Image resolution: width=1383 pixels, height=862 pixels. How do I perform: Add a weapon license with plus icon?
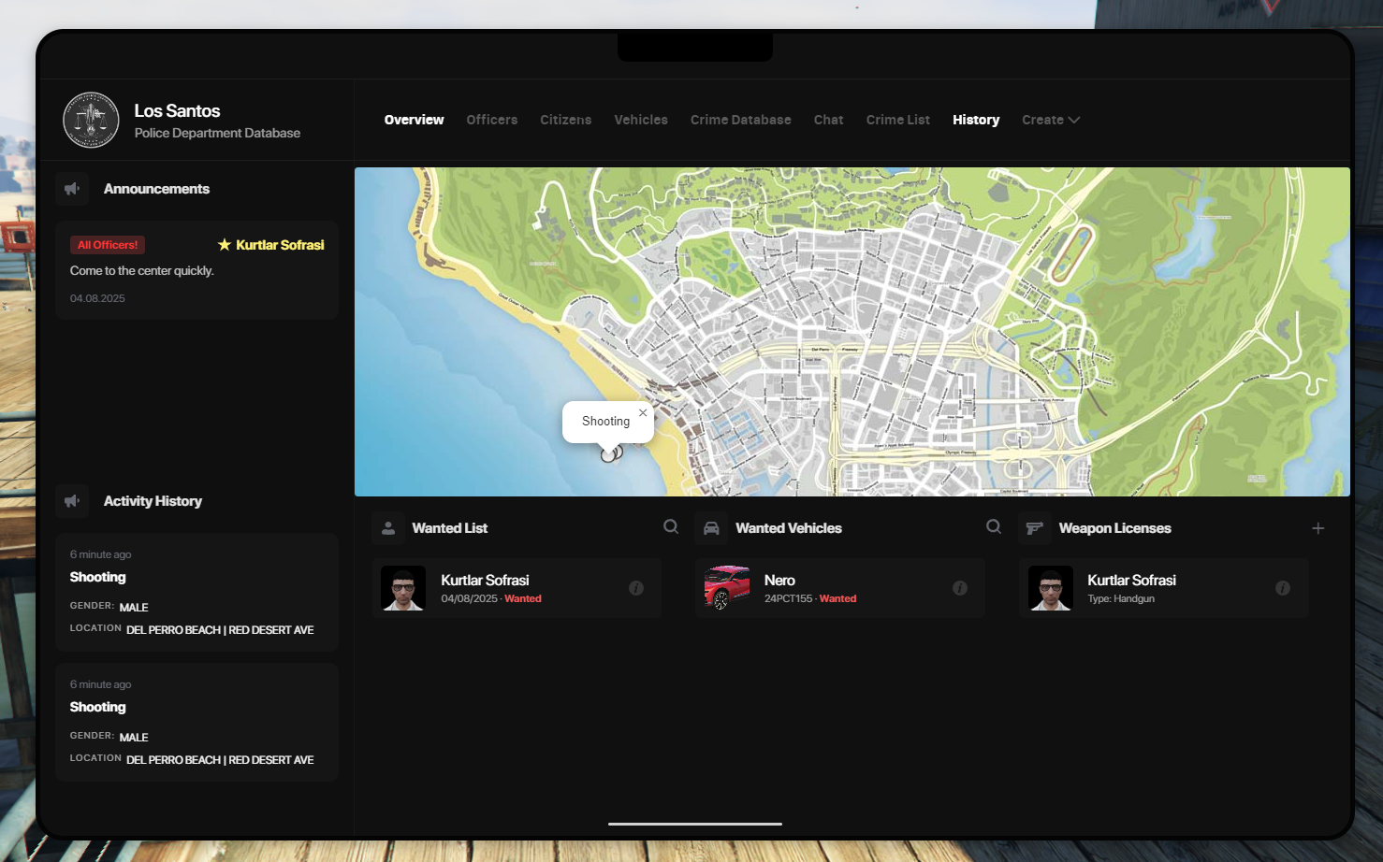click(1317, 528)
